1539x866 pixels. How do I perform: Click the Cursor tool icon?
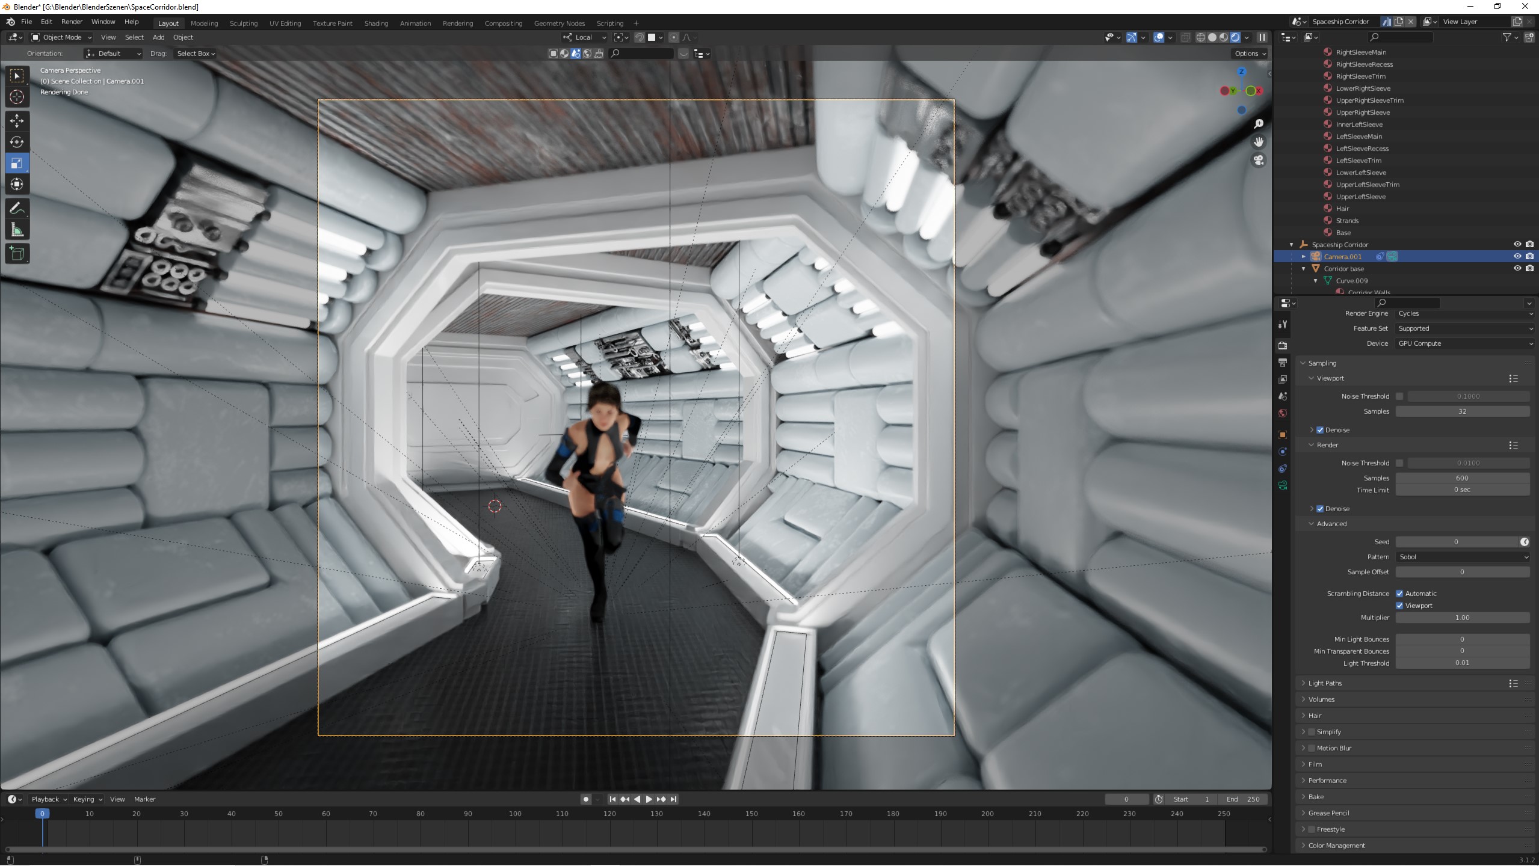(x=17, y=97)
